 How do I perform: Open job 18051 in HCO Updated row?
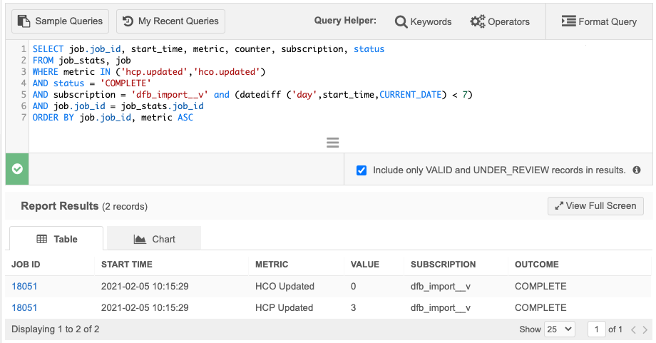click(x=24, y=287)
